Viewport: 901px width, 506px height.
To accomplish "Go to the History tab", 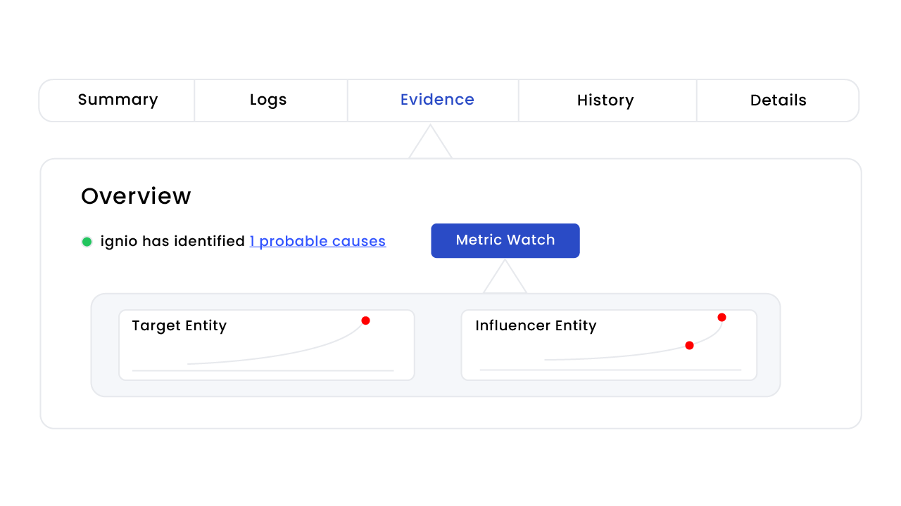I will [605, 100].
